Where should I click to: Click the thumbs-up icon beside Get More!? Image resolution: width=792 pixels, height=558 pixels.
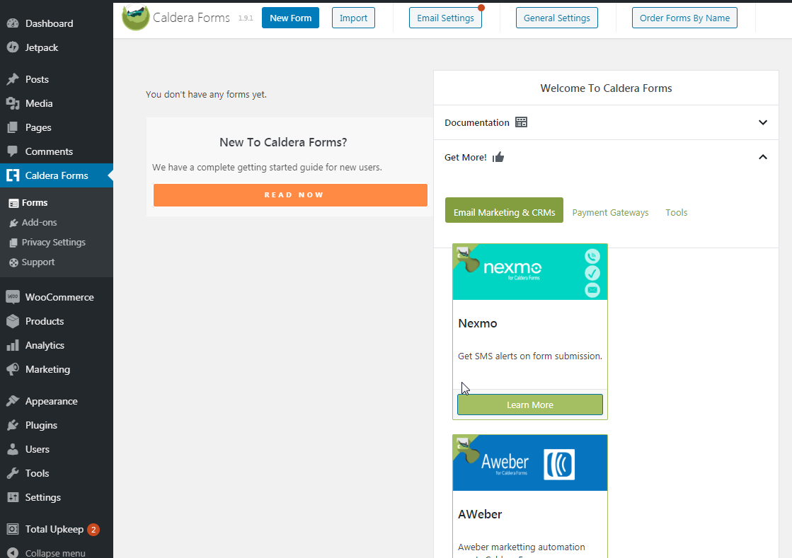tap(498, 157)
